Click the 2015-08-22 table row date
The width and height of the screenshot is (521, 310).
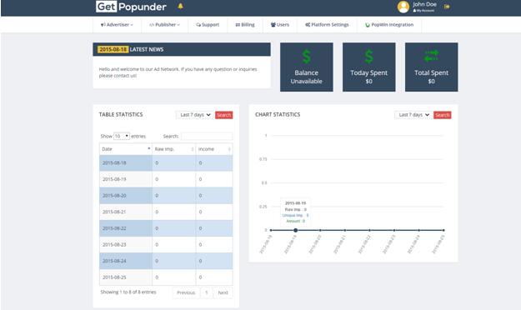pyautogui.click(x=114, y=228)
